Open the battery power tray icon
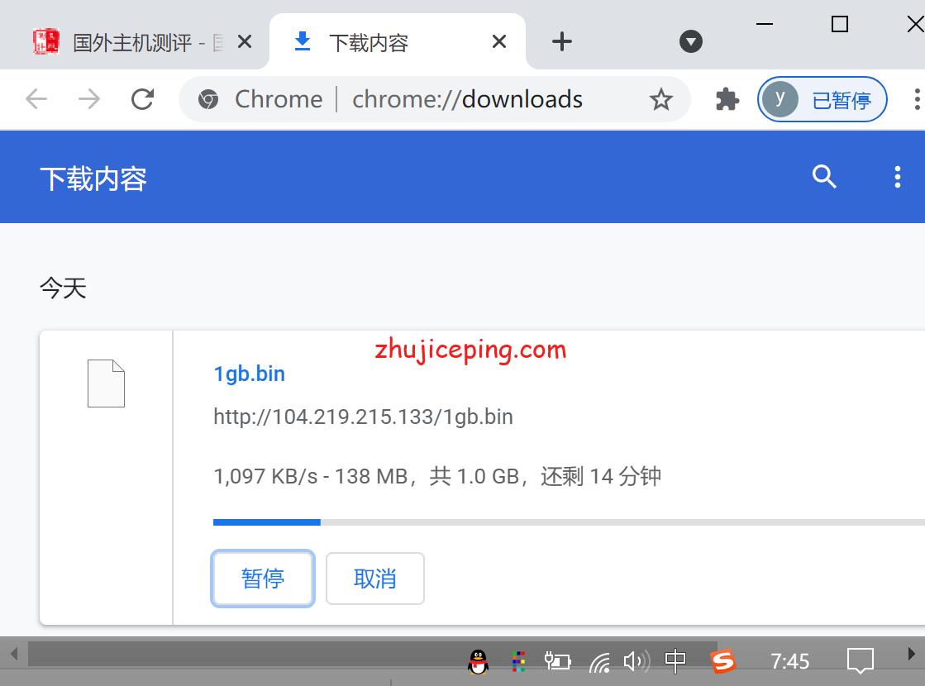925x686 pixels. 557,661
